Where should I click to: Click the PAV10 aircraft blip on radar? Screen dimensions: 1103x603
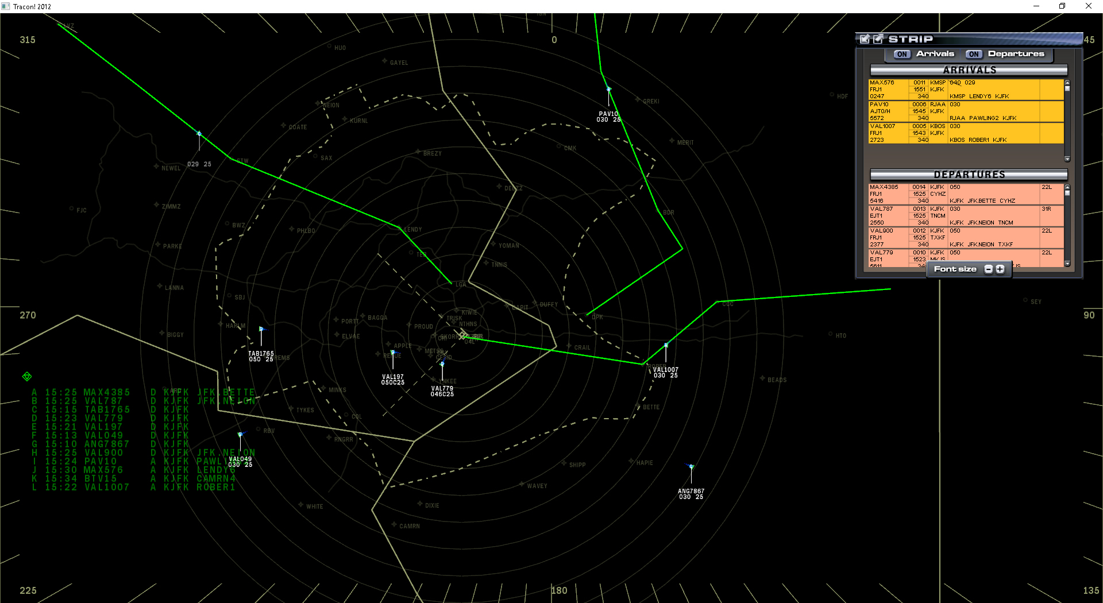coord(608,90)
